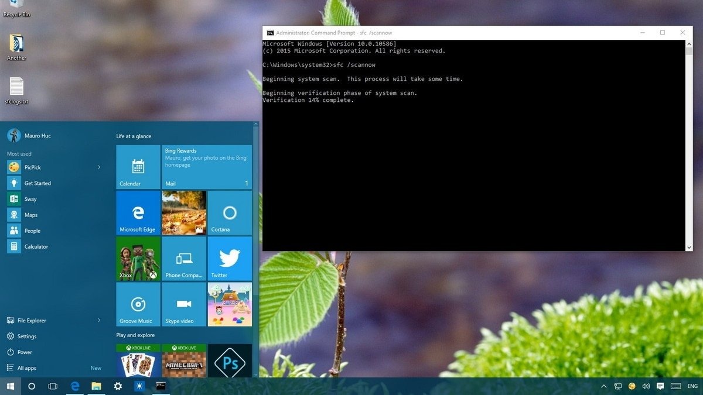Open the Solitaire playing cards tile
Viewport: 703px width, 395px height.
tap(138, 360)
